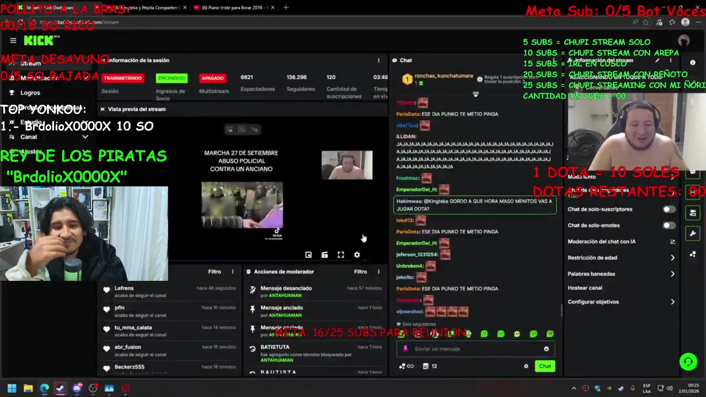The width and height of the screenshot is (706, 397).
Task: Enter fullscreen on stream preview
Action: point(341,255)
